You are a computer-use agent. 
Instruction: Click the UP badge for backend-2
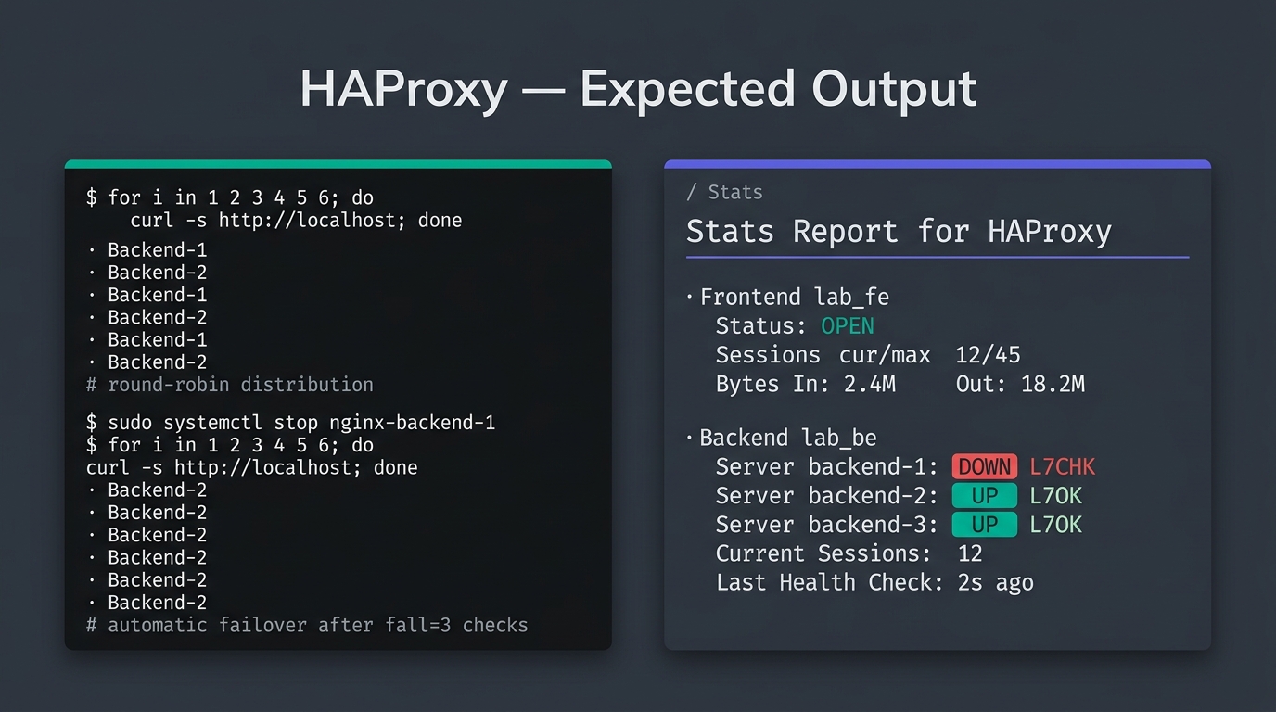984,496
